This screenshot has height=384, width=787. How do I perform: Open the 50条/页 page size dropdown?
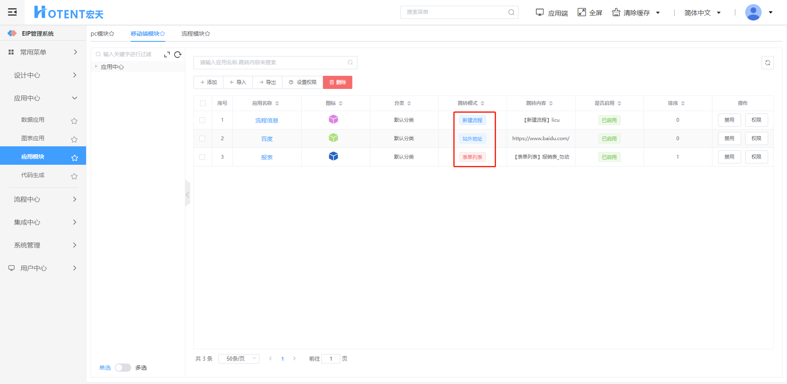(x=239, y=359)
